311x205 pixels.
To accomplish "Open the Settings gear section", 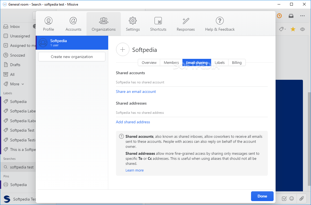I will pyautogui.click(x=133, y=24).
